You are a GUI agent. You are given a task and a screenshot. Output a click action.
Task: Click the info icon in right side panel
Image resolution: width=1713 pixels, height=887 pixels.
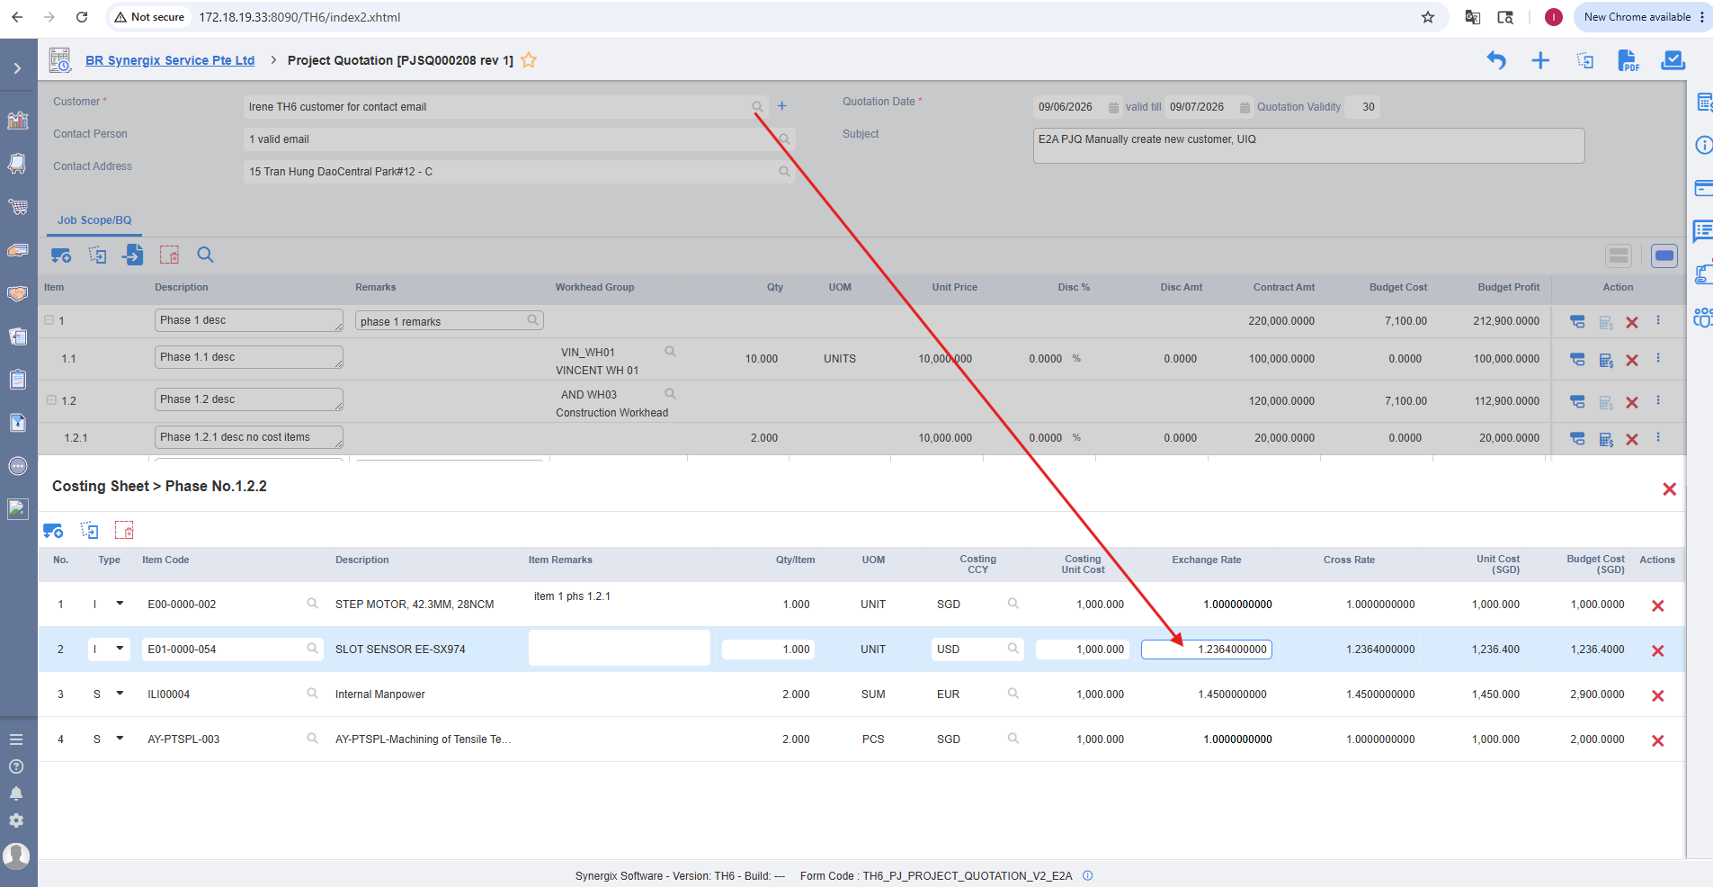coord(1703,145)
